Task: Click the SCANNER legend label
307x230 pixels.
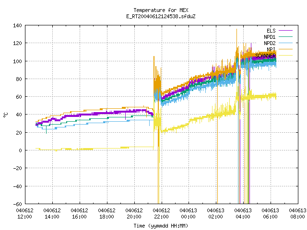Action: [265, 56]
